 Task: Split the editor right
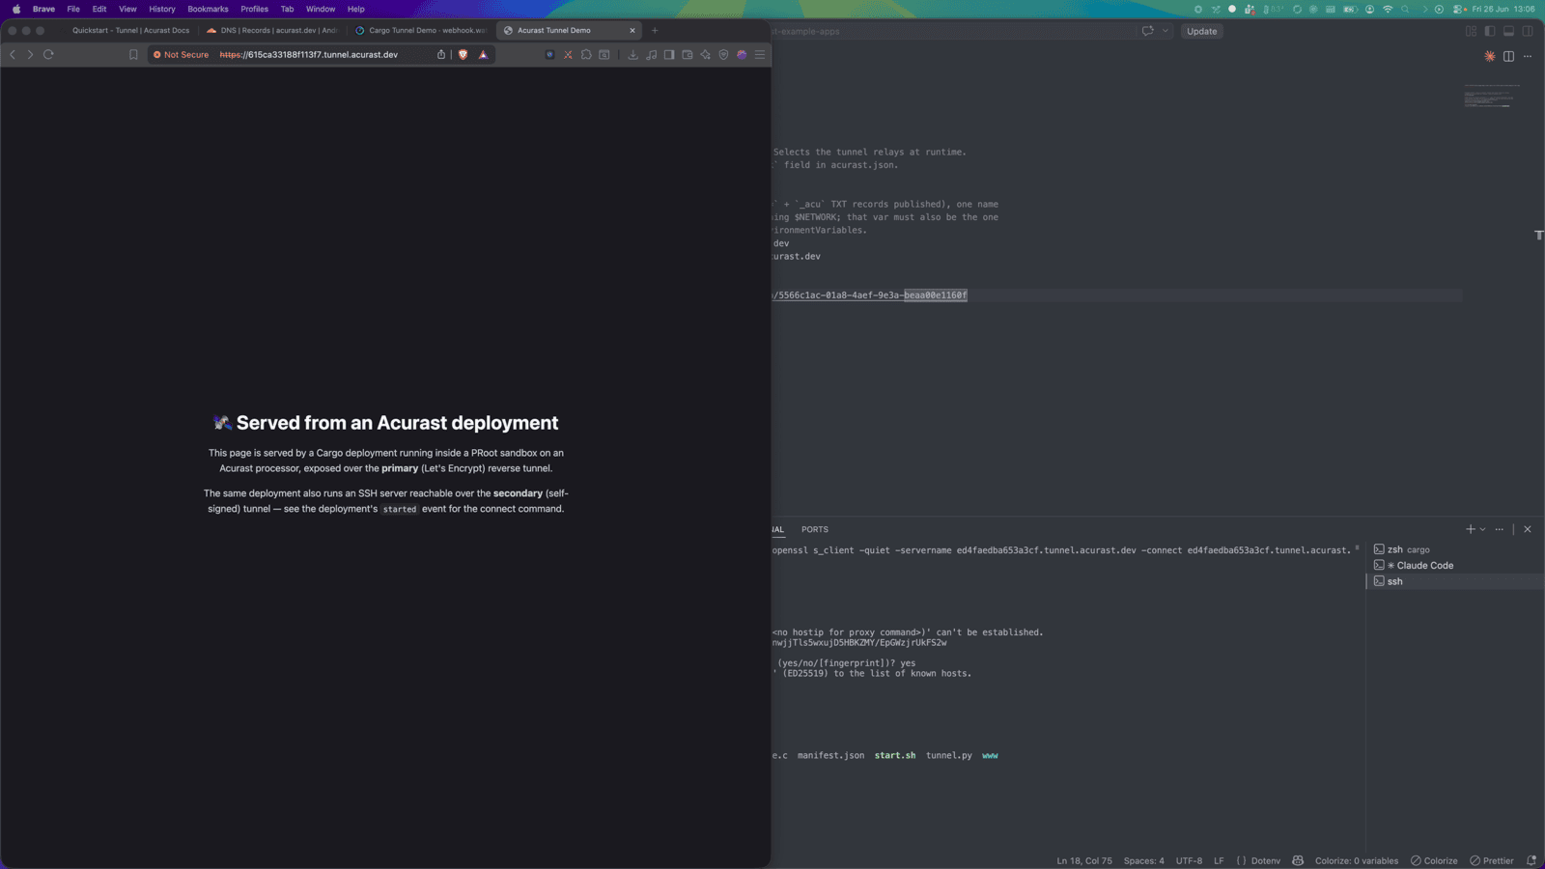coord(1508,56)
